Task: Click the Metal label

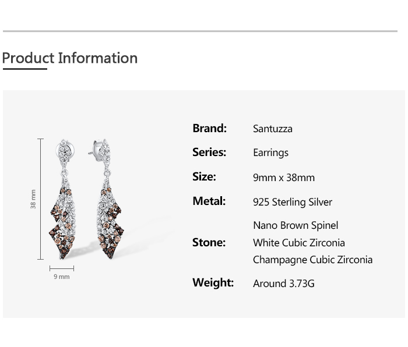Action: pyautogui.click(x=209, y=201)
